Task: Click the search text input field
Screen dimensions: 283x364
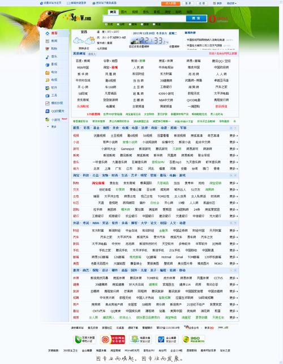Action: click(144, 18)
